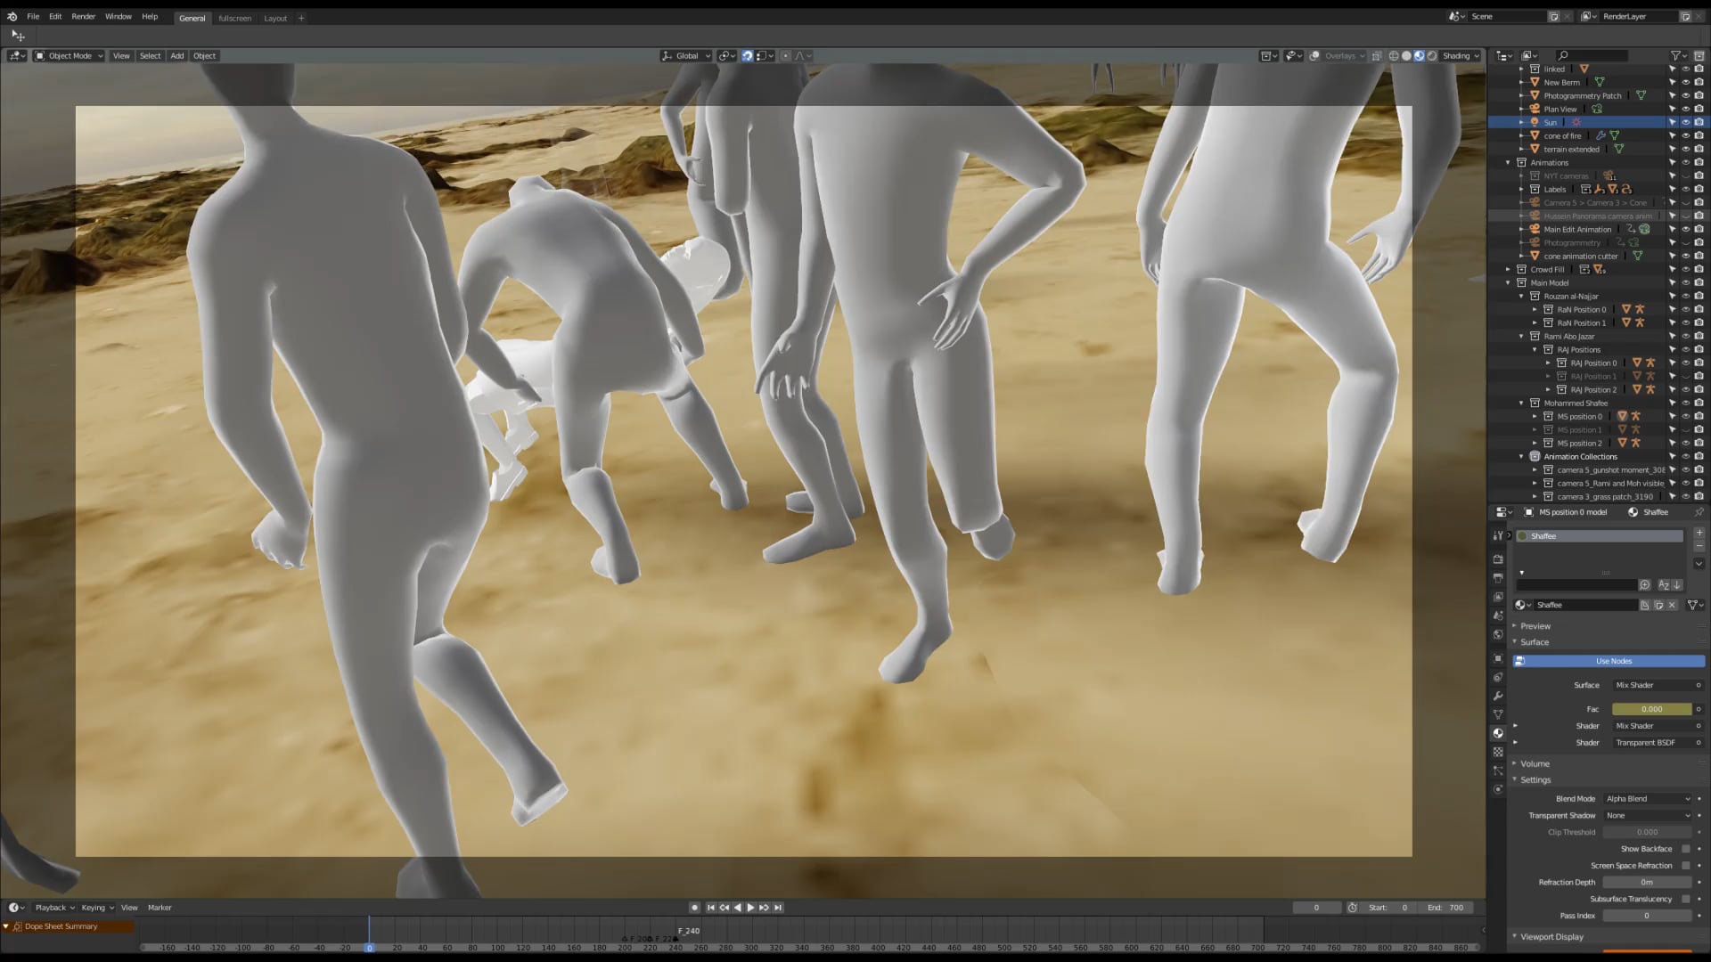1711x962 pixels.
Task: Hide the Sun object with eye icon
Action: click(1685, 122)
